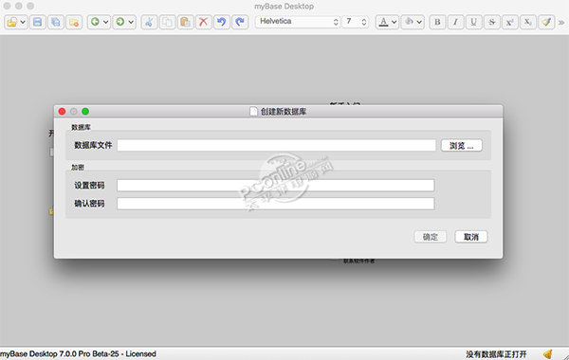Viewport: 569px width, 360px height.
Task: Click the paste clipboard icon
Action: click(186, 22)
